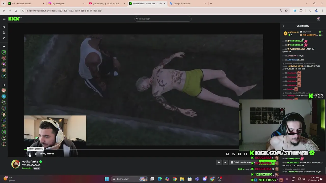The height and width of the screenshot is (183, 326).
Task: Click sayfchairi in gifter leaderboard
Action: 307,32
